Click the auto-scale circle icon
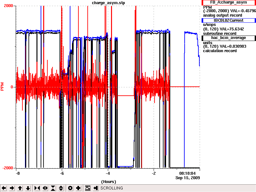 pos(70,188)
